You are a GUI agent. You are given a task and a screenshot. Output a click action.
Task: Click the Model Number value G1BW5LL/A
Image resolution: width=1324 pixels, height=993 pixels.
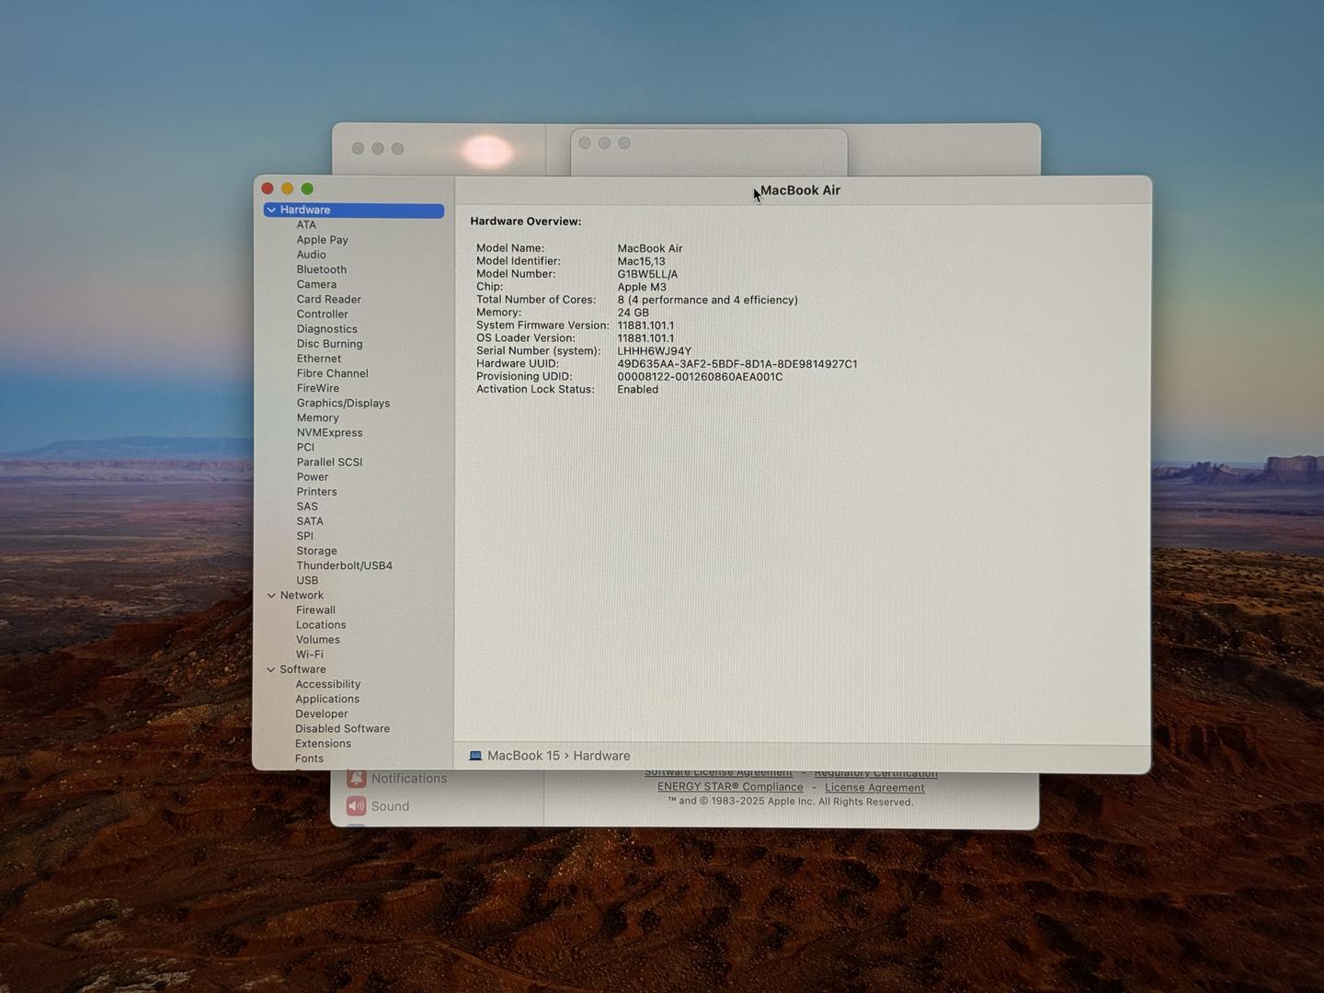pos(647,274)
